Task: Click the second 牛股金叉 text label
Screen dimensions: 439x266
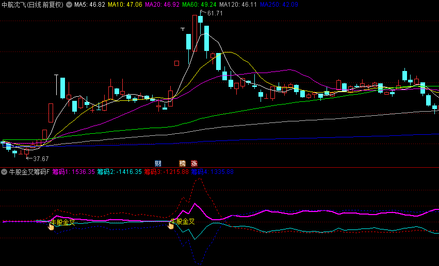Action: pyautogui.click(x=183, y=222)
